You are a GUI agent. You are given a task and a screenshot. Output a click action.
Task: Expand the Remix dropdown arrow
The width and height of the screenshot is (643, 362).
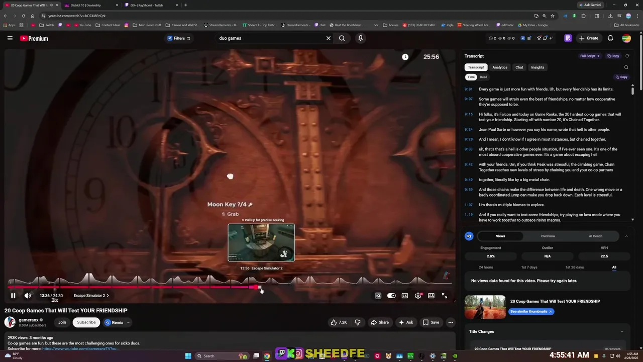128,322
